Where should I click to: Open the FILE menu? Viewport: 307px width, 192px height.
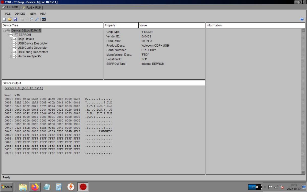pyautogui.click(x=8, y=14)
